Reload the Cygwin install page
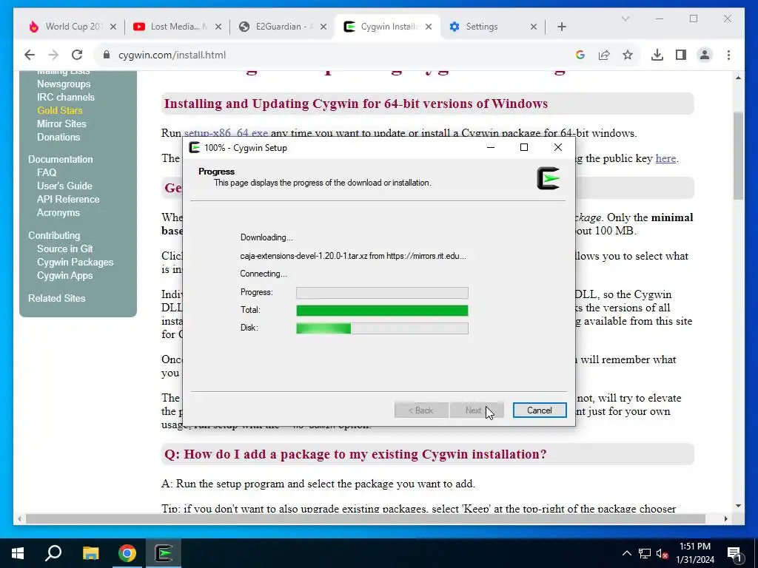 pyautogui.click(x=77, y=55)
